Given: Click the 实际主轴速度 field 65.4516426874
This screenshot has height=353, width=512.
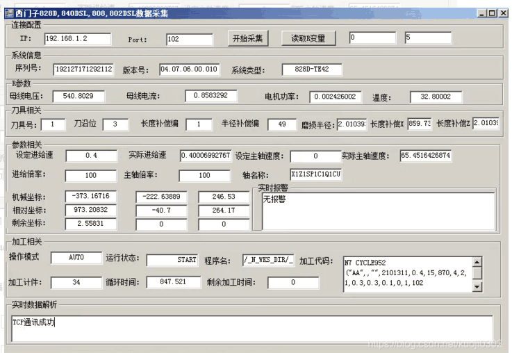Looking at the screenshot, I should point(426,156).
